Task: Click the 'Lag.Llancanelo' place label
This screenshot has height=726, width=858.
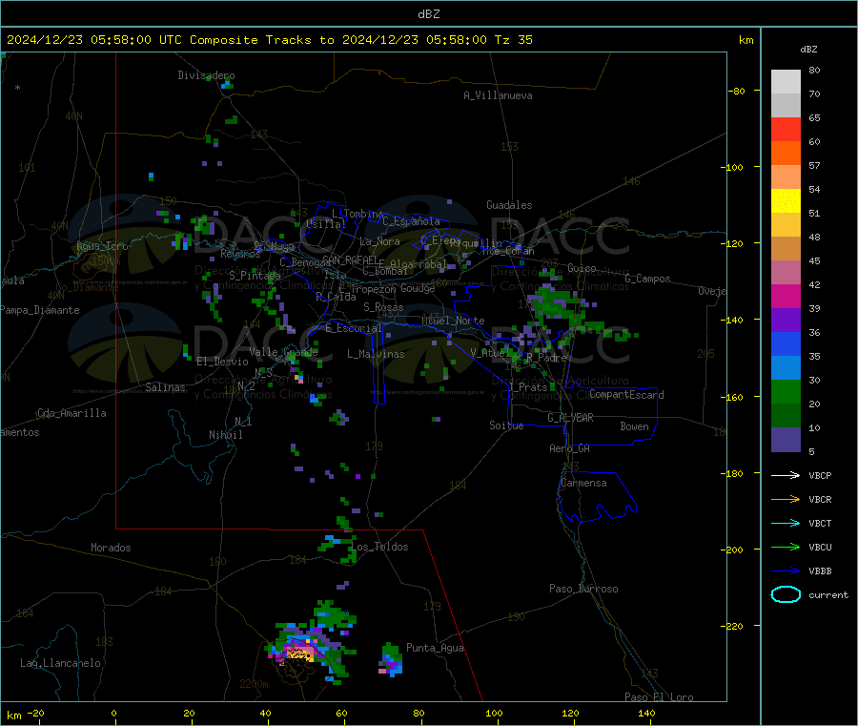Action: coord(61,663)
